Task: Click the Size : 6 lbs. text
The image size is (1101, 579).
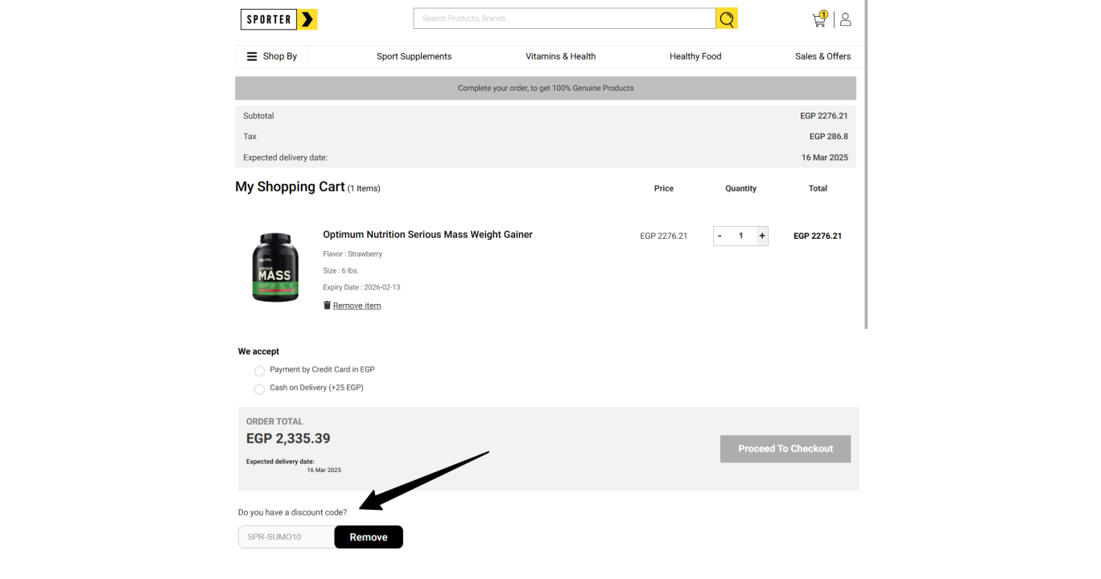Action: [x=340, y=271]
